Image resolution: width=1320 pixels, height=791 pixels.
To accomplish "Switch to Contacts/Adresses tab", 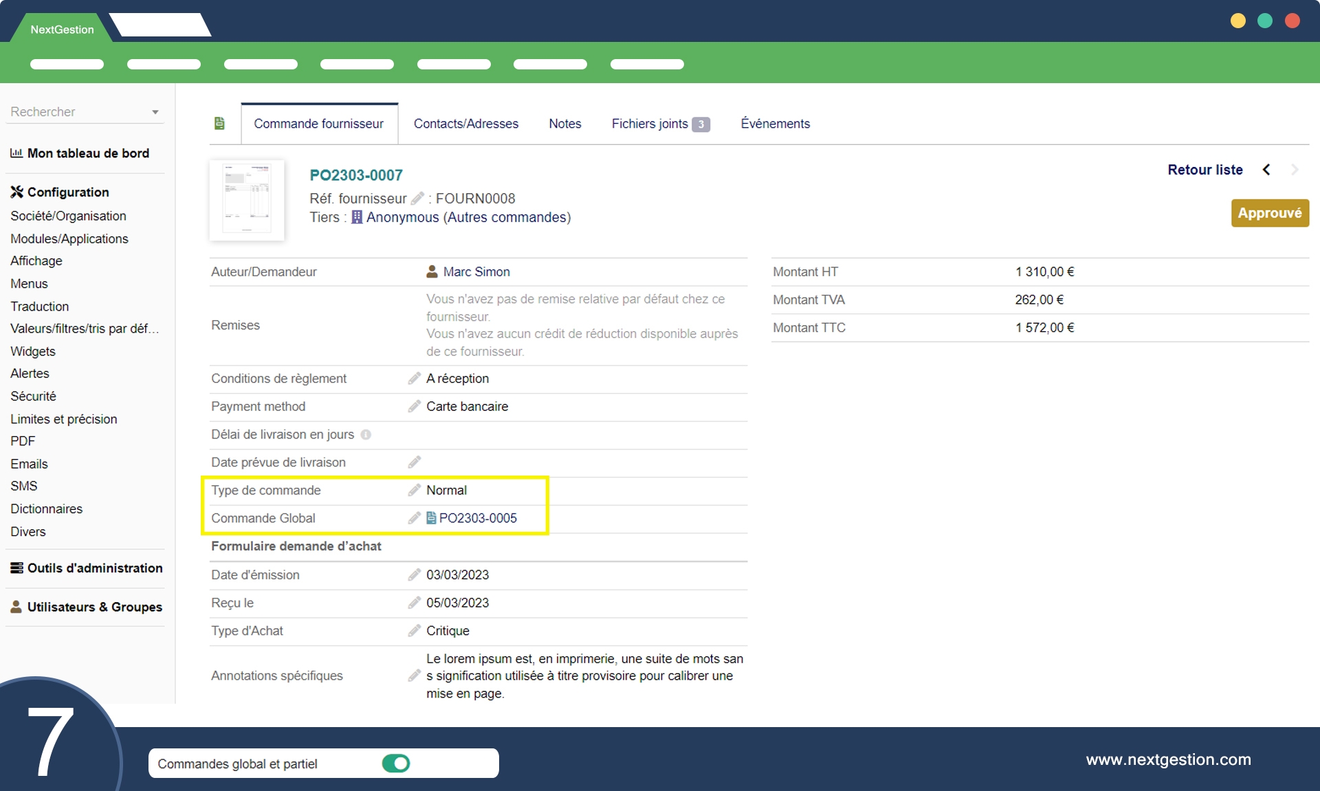I will click(x=465, y=124).
